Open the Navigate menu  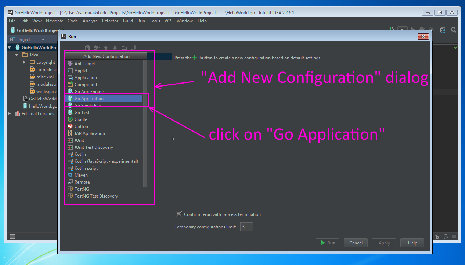pyautogui.click(x=54, y=21)
